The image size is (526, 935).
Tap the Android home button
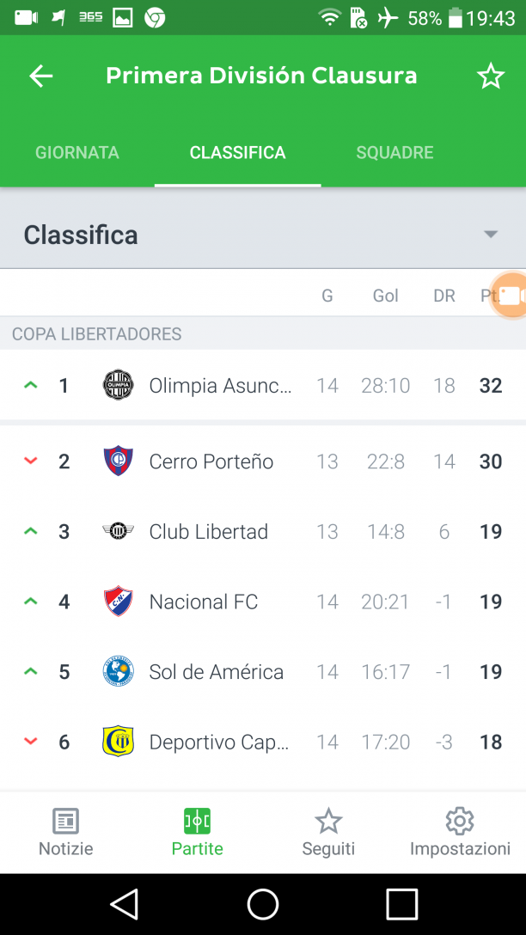pos(263,905)
